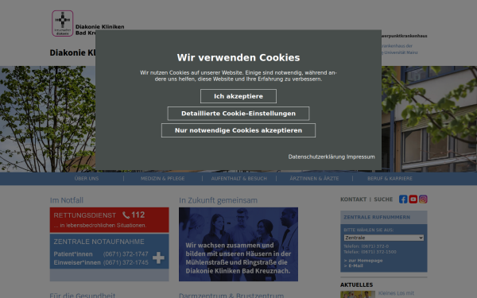Click the Patient*innen phone number (0671) 372-1747
477x298 pixels.
click(x=126, y=254)
